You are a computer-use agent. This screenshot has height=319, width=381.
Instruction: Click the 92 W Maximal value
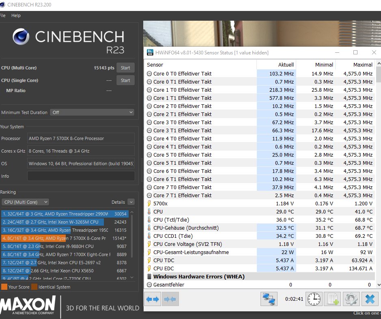tap(366, 252)
